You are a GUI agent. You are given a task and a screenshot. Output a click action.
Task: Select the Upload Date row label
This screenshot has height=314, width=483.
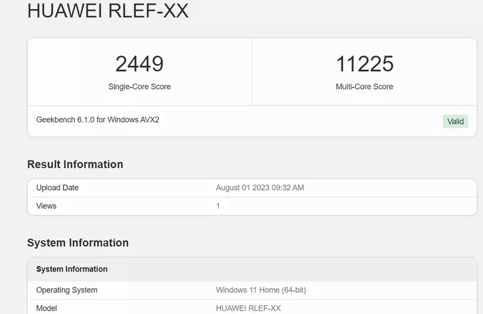coord(57,188)
